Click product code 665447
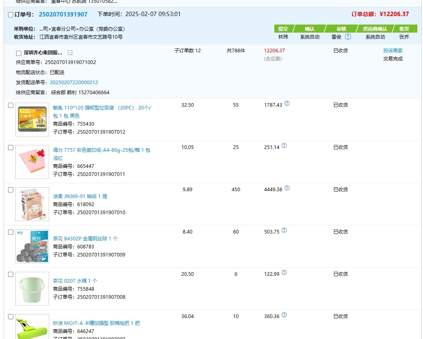This screenshot has height=339, width=423. pyautogui.click(x=85, y=166)
